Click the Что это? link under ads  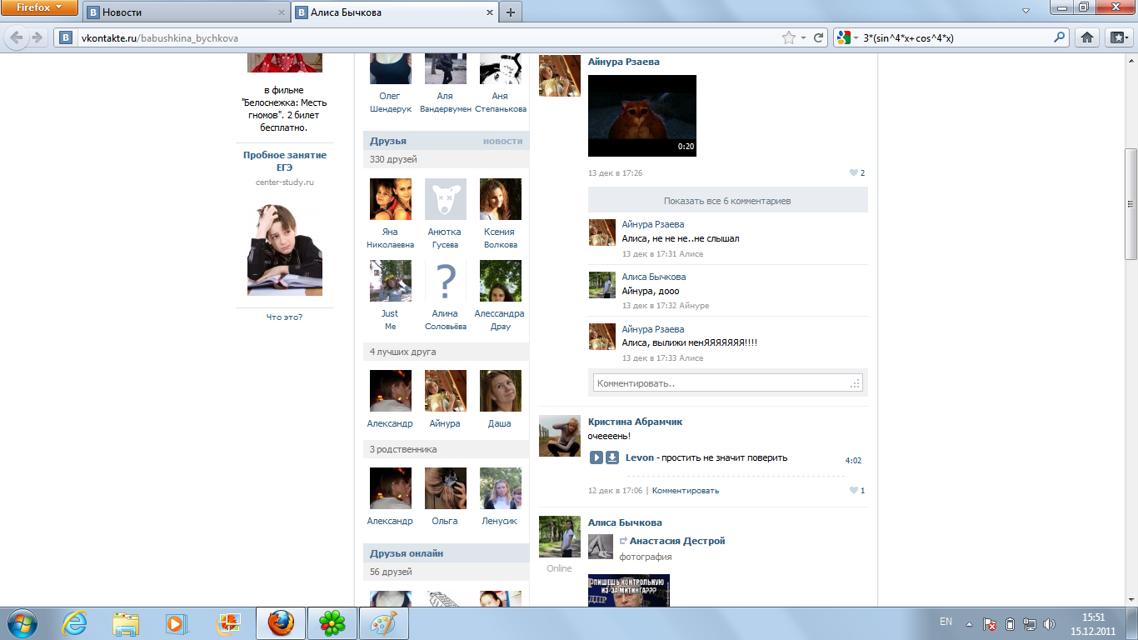(x=285, y=317)
